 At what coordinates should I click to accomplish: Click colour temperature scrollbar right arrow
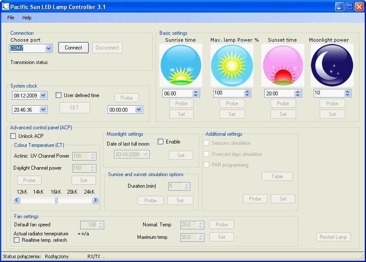(95, 200)
